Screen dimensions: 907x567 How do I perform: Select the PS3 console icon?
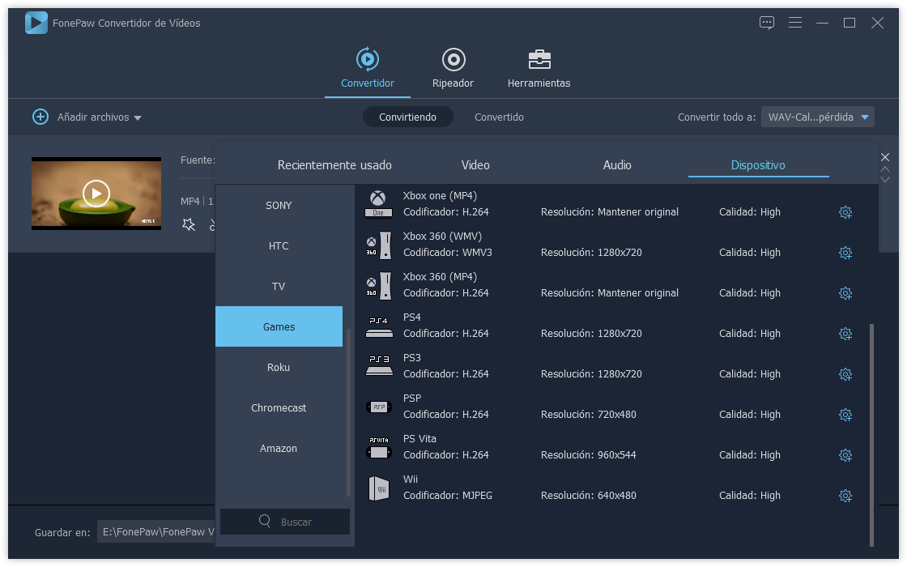pyautogui.click(x=379, y=366)
